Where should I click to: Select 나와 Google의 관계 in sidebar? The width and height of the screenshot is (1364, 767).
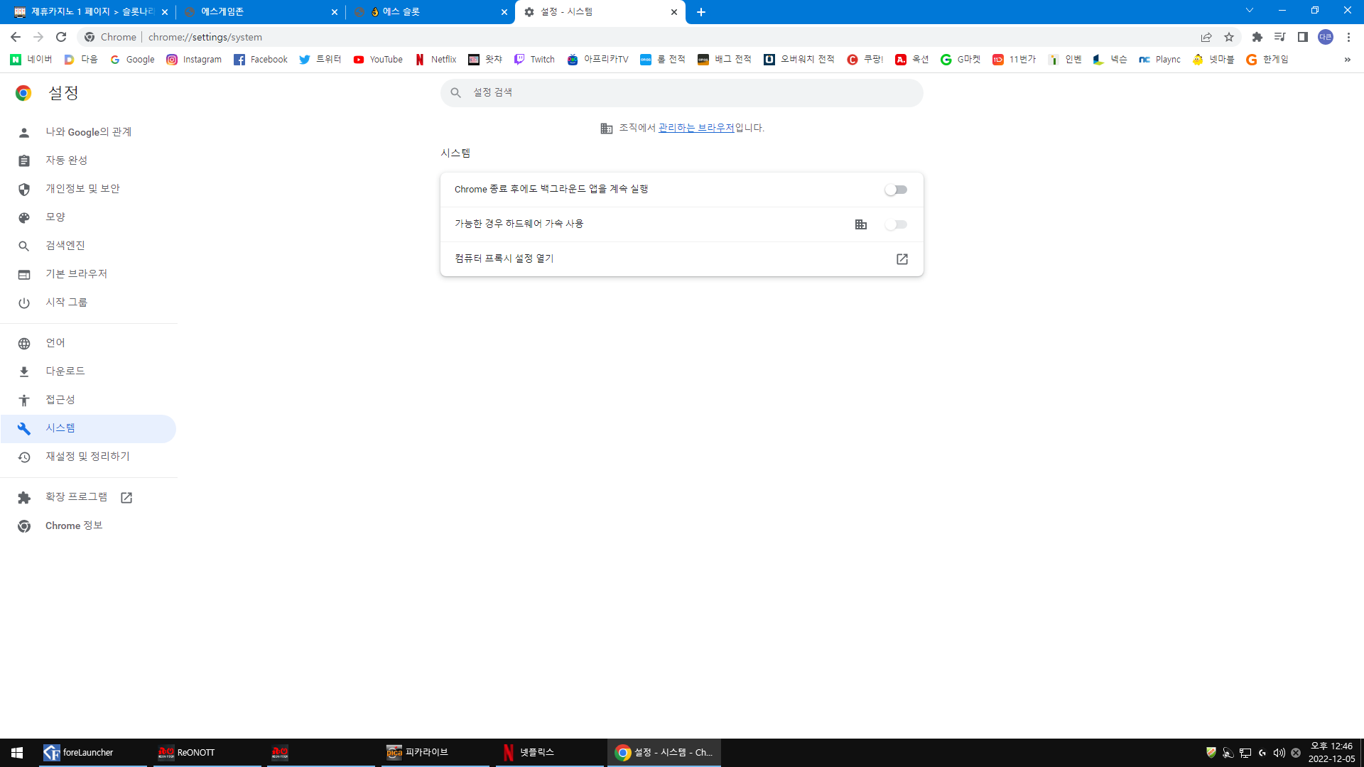tap(88, 132)
